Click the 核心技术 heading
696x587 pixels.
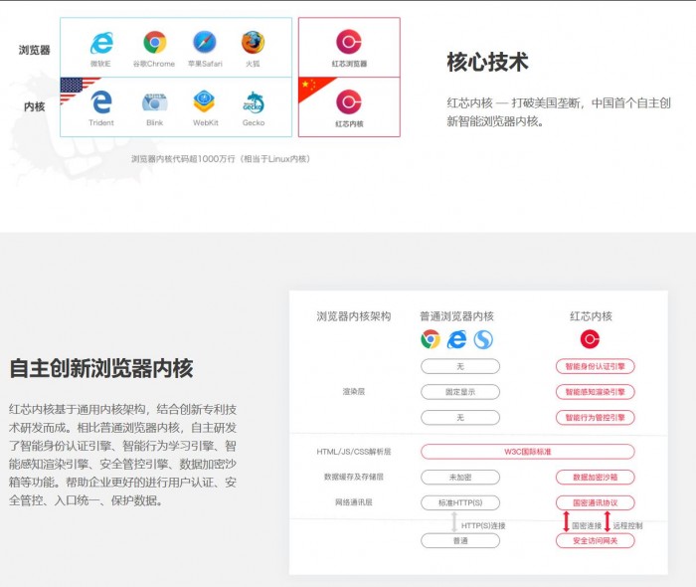coord(487,62)
